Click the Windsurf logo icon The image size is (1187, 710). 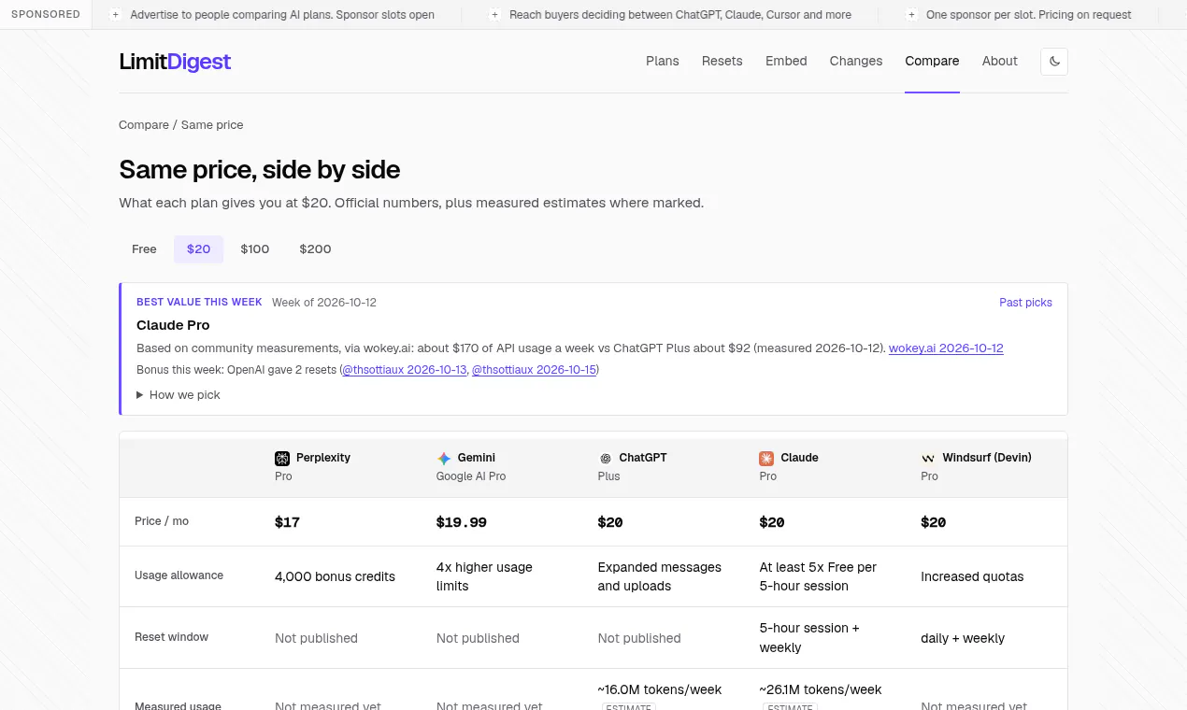click(x=928, y=459)
